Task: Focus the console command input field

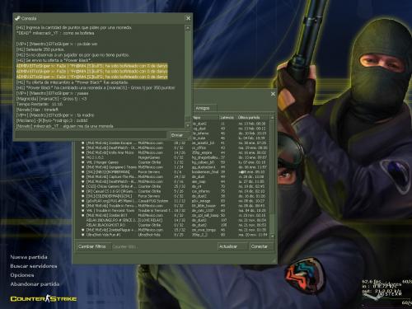Action: [91, 135]
